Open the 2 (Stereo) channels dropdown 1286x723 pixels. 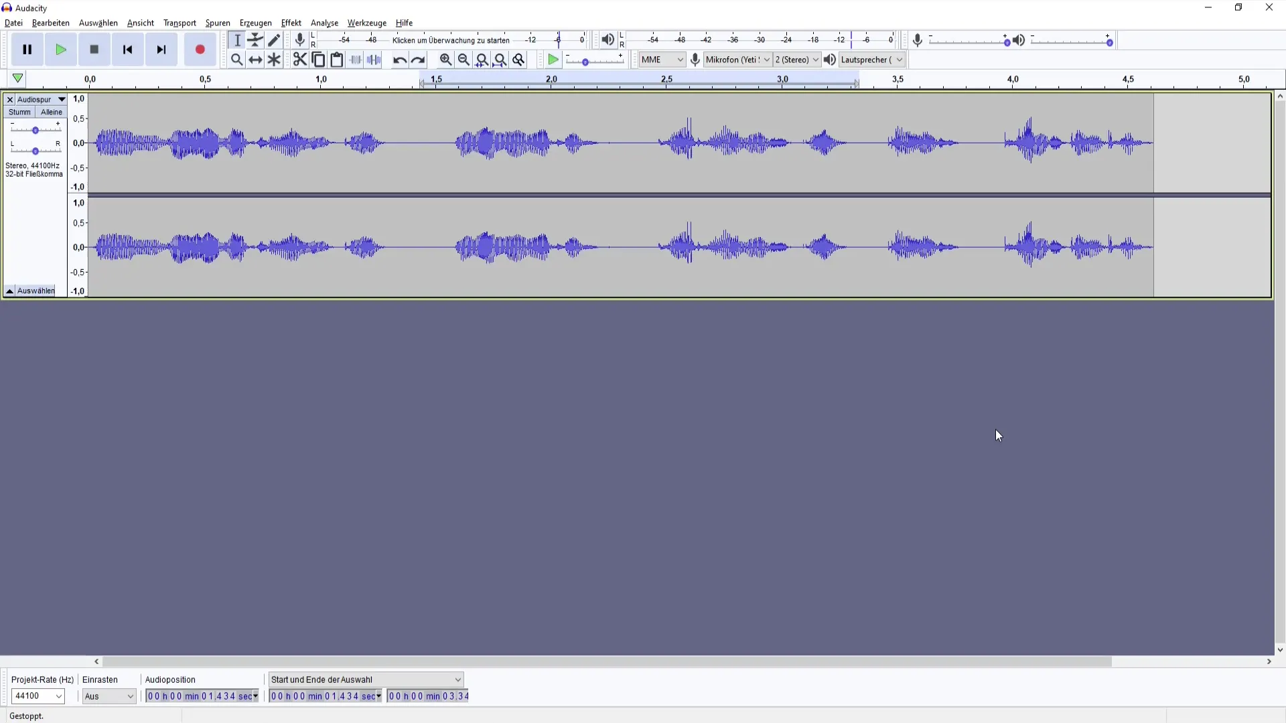pos(797,60)
